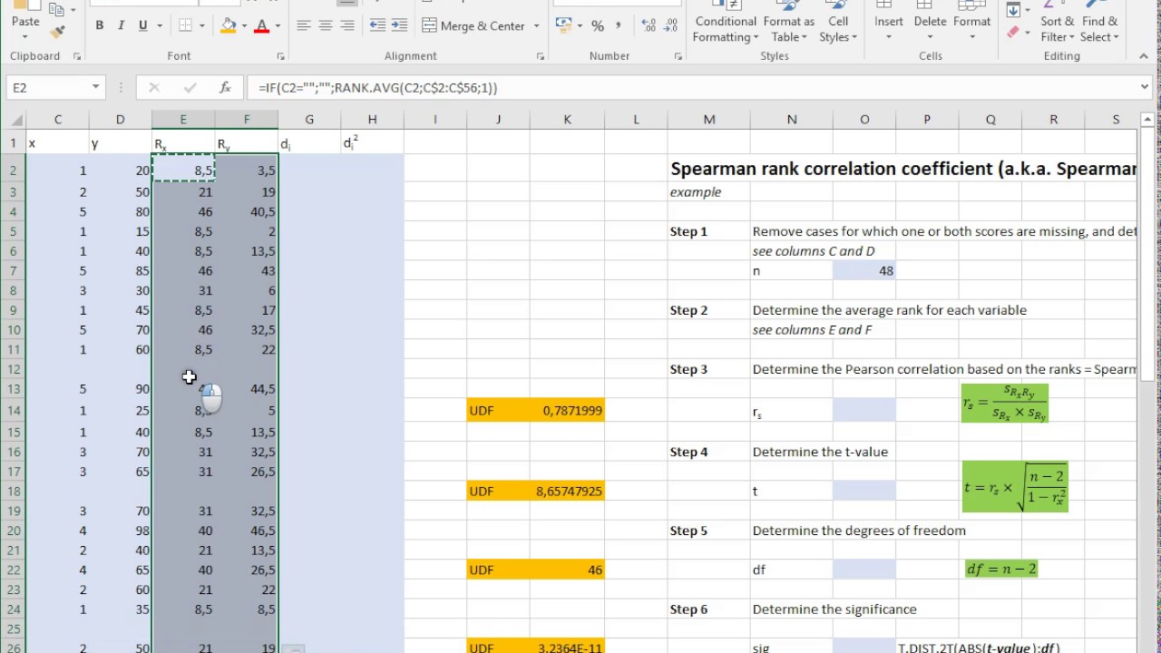
Task: Collapse the ribbon with the arrow
Action: (1146, 56)
